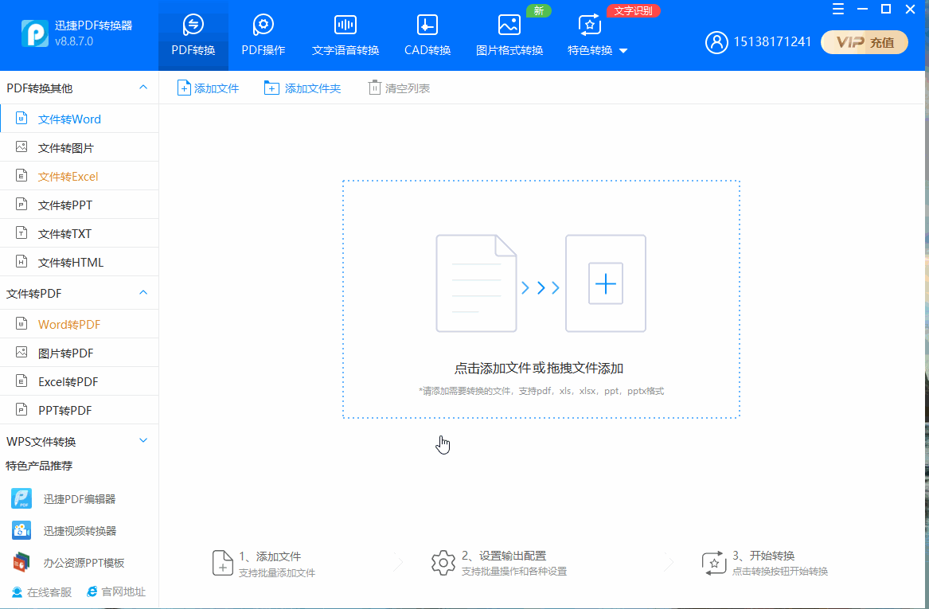This screenshot has height=609, width=929.
Task: Click 添加文件 to add files
Action: click(x=209, y=88)
